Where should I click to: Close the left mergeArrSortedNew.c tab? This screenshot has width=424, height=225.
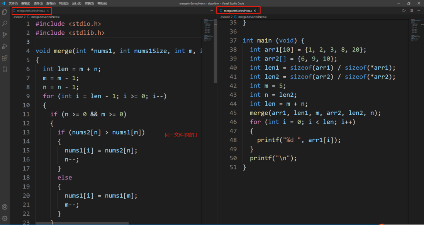coord(48,10)
